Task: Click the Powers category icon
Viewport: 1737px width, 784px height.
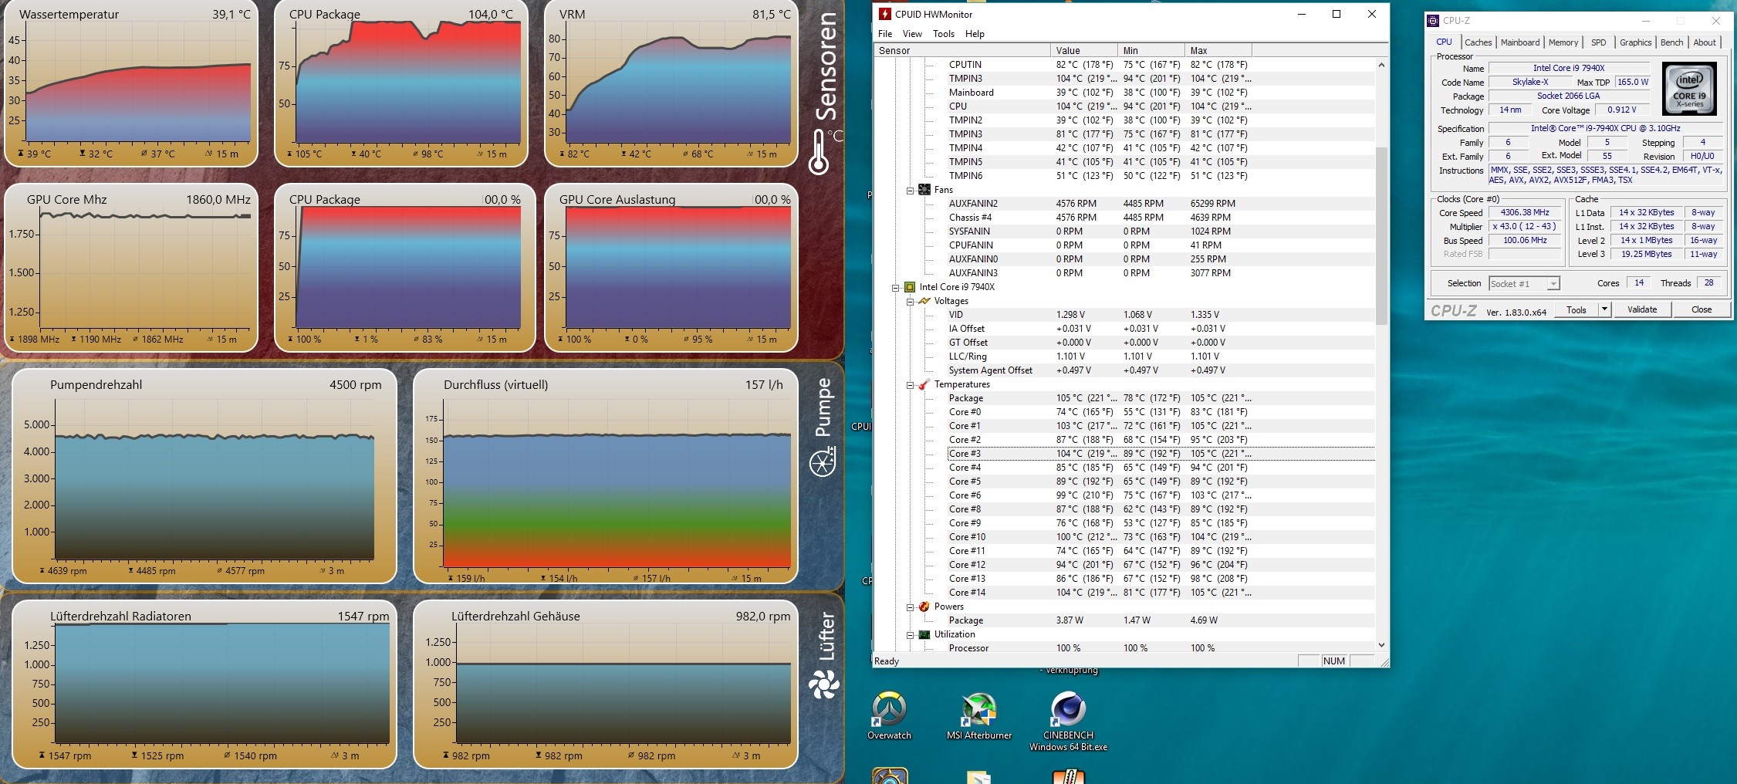Action: pyautogui.click(x=924, y=607)
